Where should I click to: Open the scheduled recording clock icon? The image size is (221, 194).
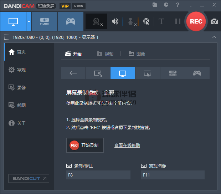[x=166, y=5]
